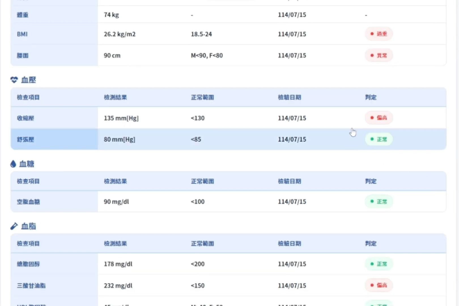Click the red dot in 三酸甘油脂 偏高 badge

pyautogui.click(x=371, y=285)
